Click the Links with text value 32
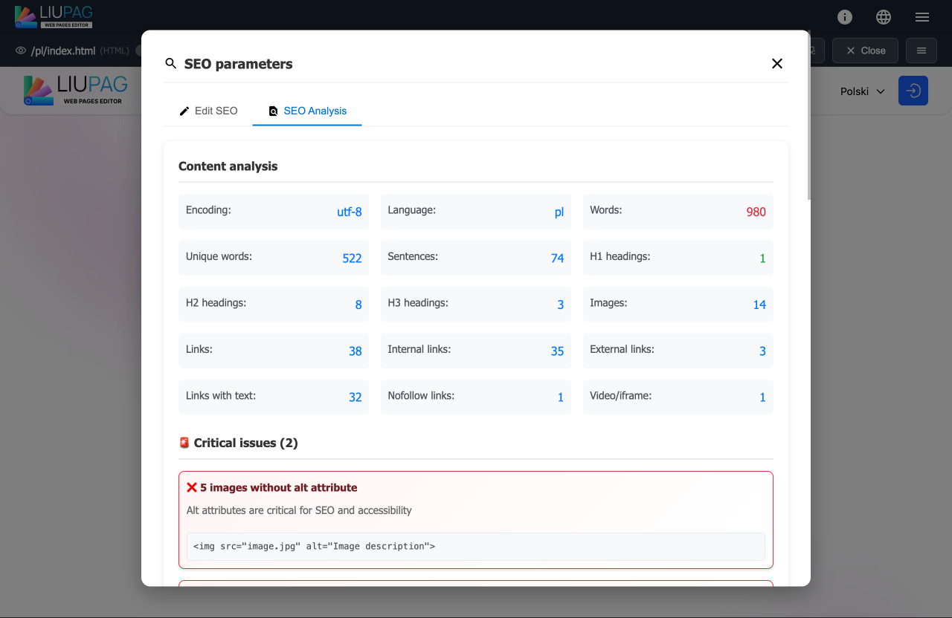This screenshot has height=618, width=952. pos(356,397)
